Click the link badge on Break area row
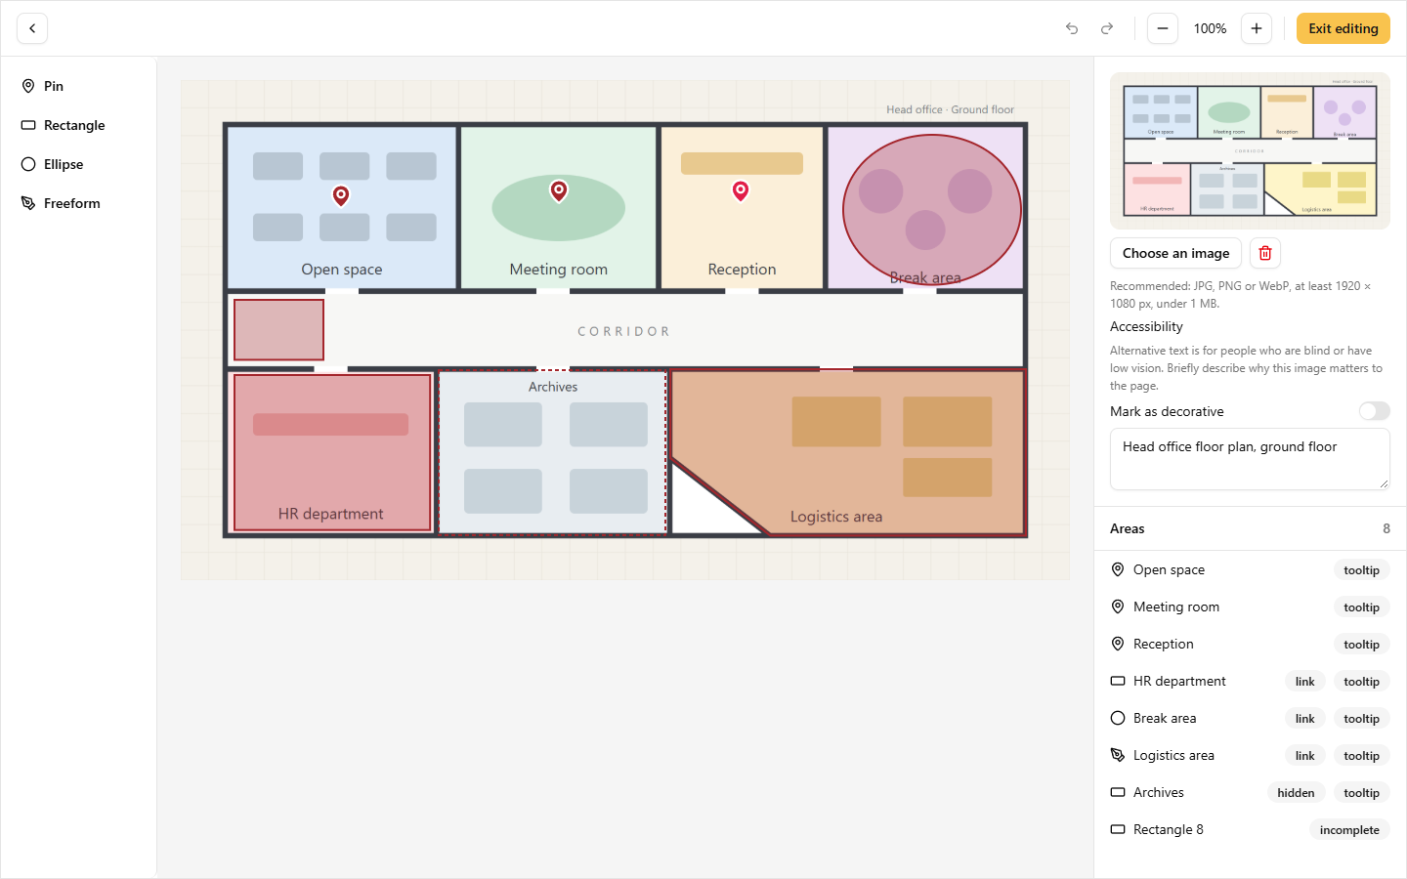 point(1305,719)
